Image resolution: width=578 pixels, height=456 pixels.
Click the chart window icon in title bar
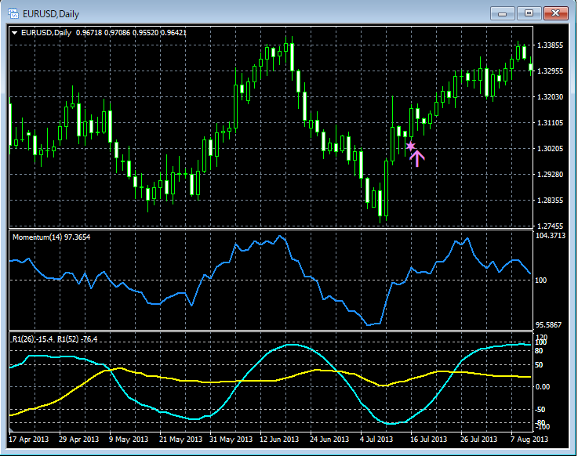[13, 13]
